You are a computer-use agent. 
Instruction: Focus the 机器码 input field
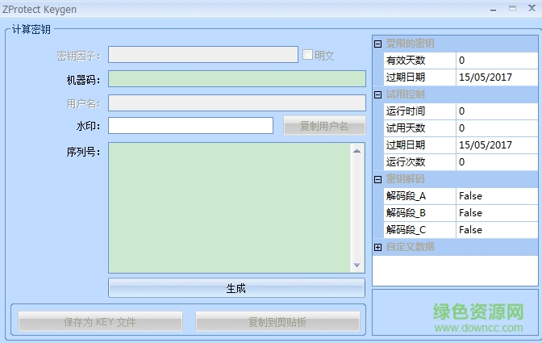coord(237,79)
